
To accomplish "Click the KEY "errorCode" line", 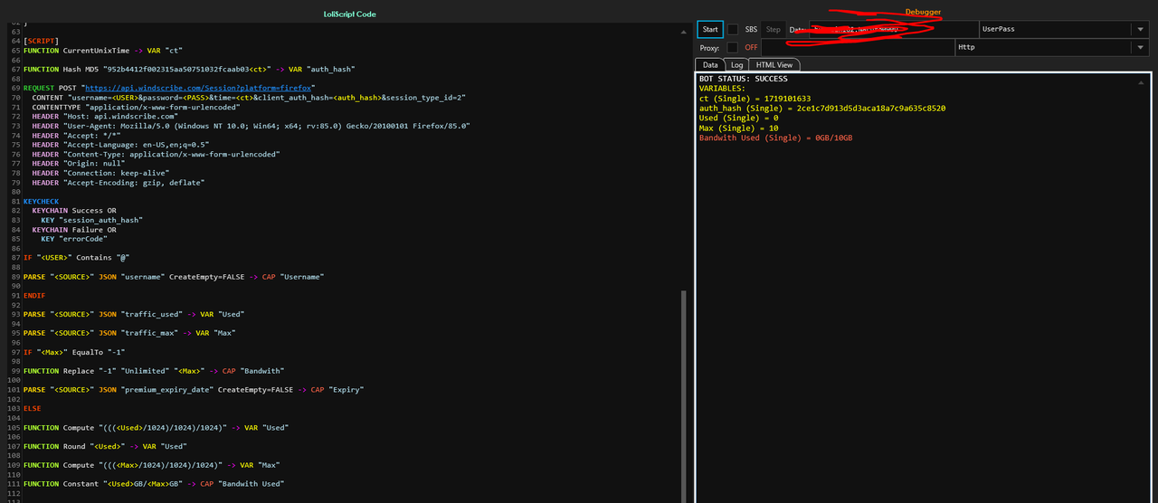I will click(73, 239).
